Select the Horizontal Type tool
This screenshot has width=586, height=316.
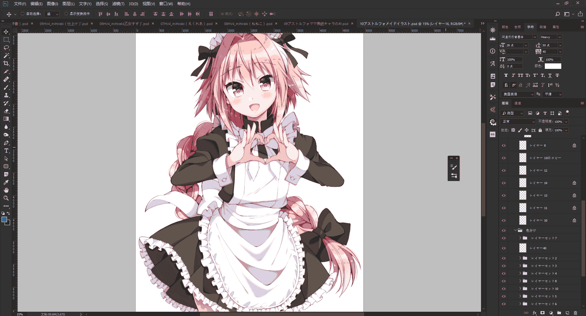[x=6, y=151]
